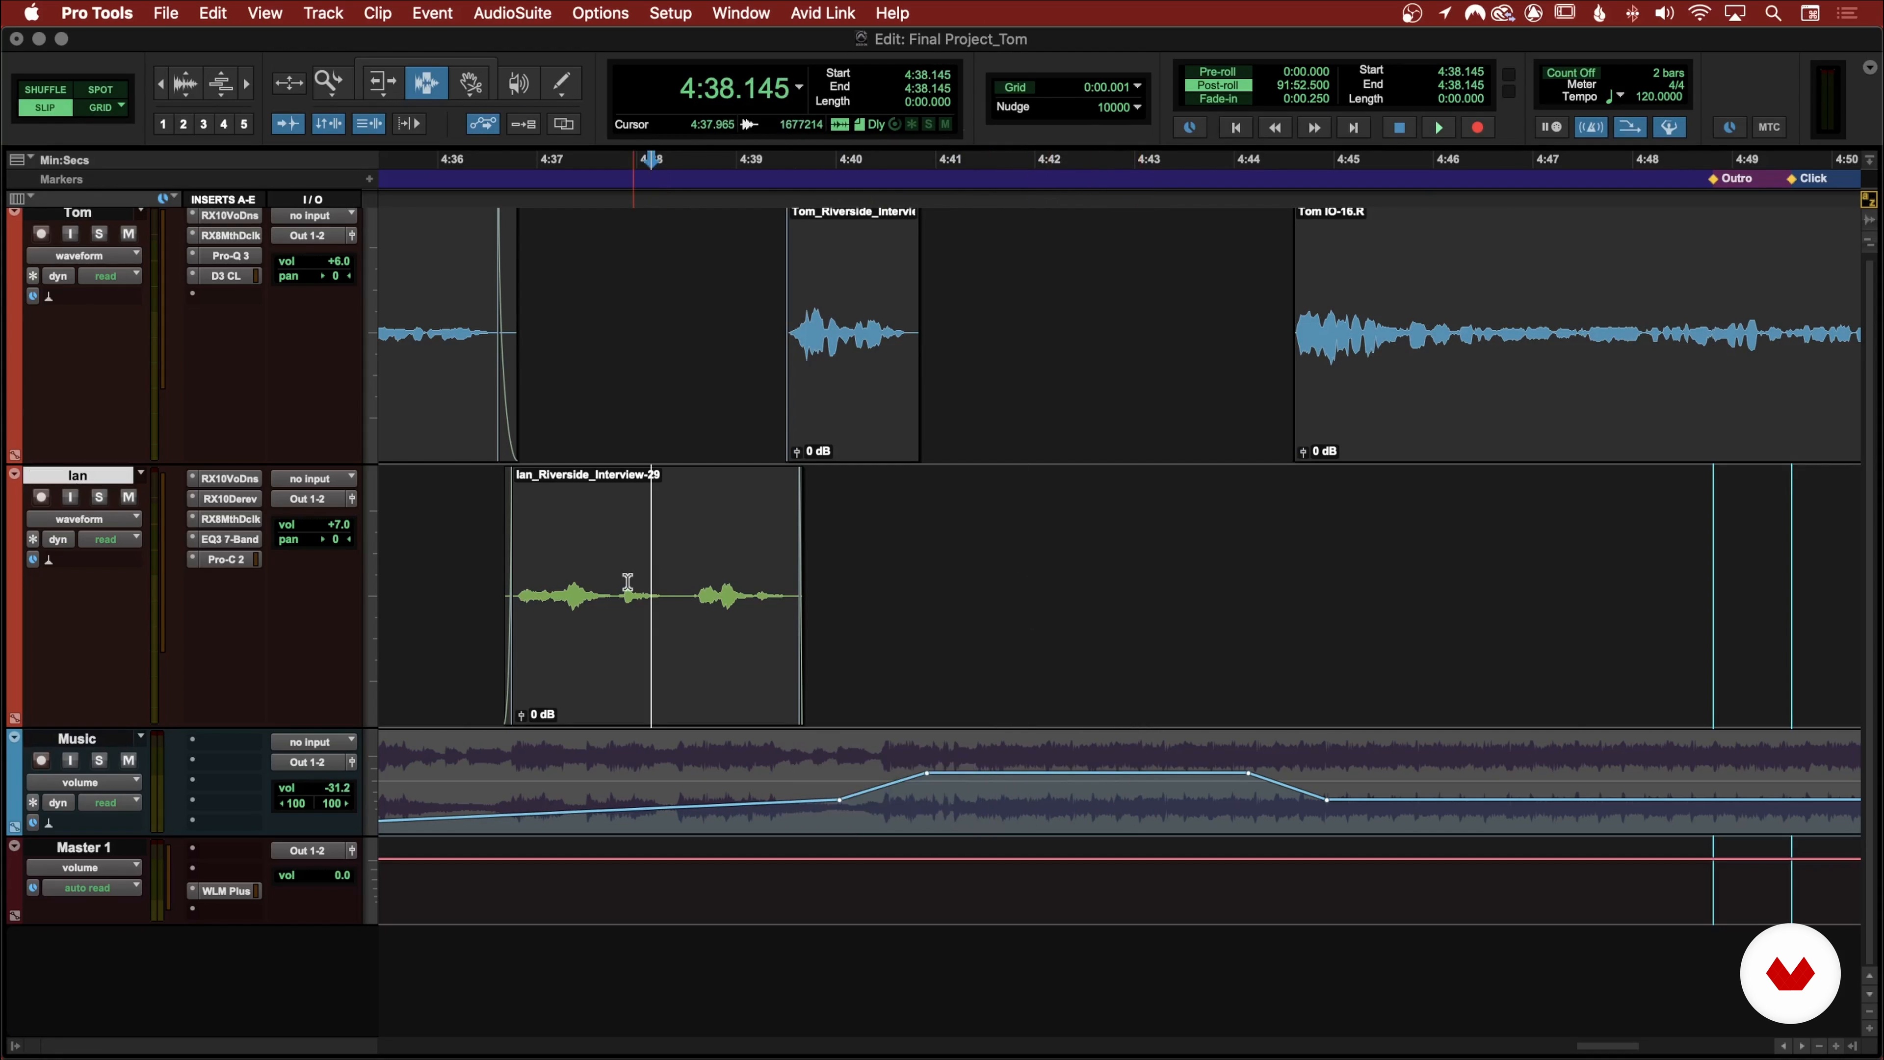The height and width of the screenshot is (1060, 1884).
Task: Click the Tab to Transients button
Action: tap(288, 124)
